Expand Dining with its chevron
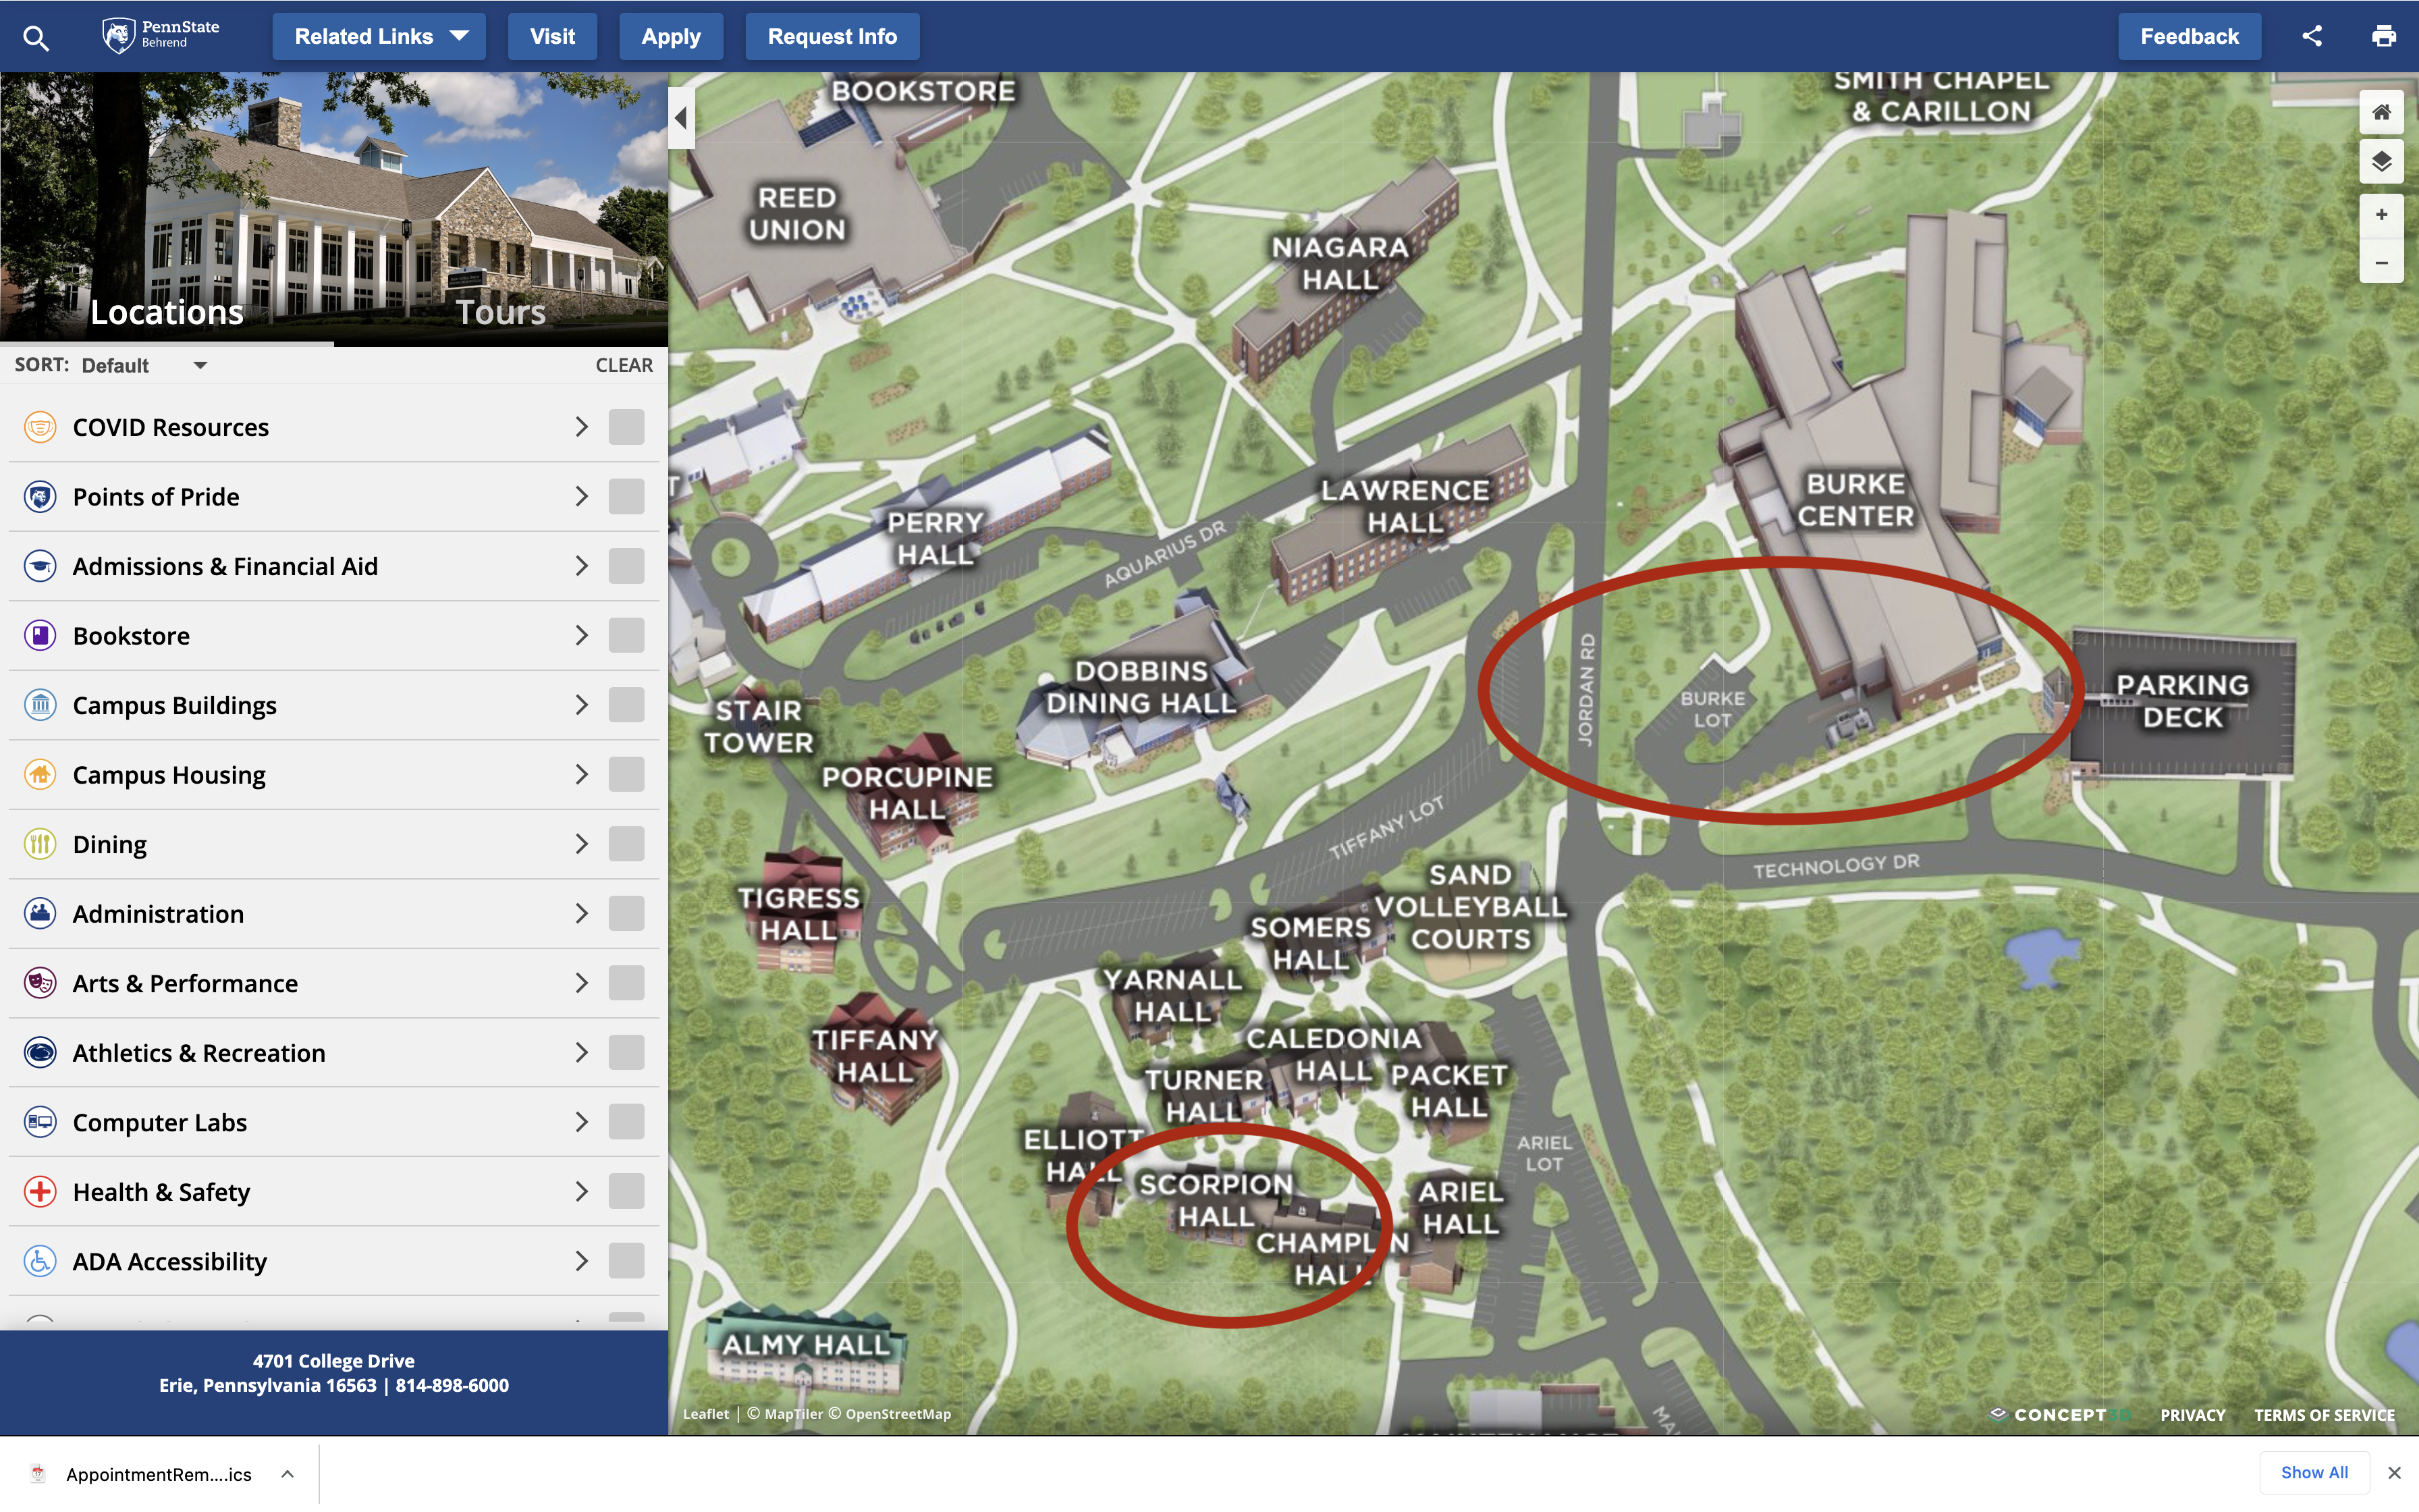Image resolution: width=2419 pixels, height=1512 pixels. 582,844
